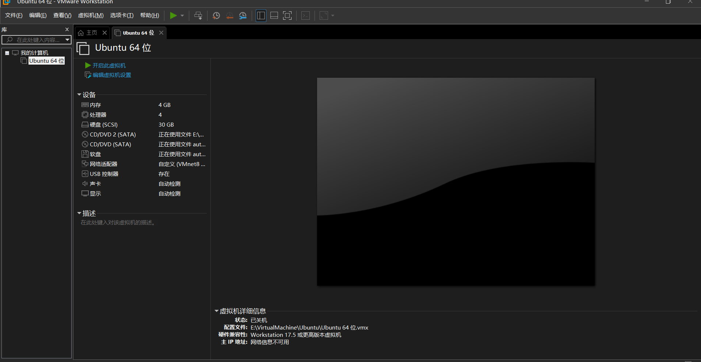Click the Workstation 17.5 compatibility text
This screenshot has height=362, width=701.
[296, 335]
